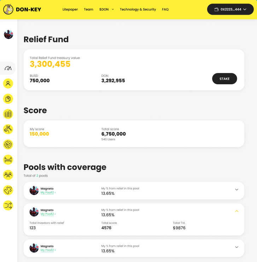This screenshot has height=262, width=257.
Task: Open the dashboard speedometer sidebar icon
Action: click(8, 68)
